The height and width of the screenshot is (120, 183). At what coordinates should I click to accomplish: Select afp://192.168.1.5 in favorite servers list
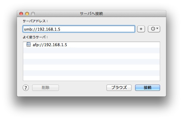[50, 45]
